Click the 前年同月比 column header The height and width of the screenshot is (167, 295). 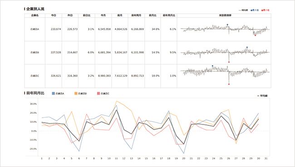tap(169, 15)
